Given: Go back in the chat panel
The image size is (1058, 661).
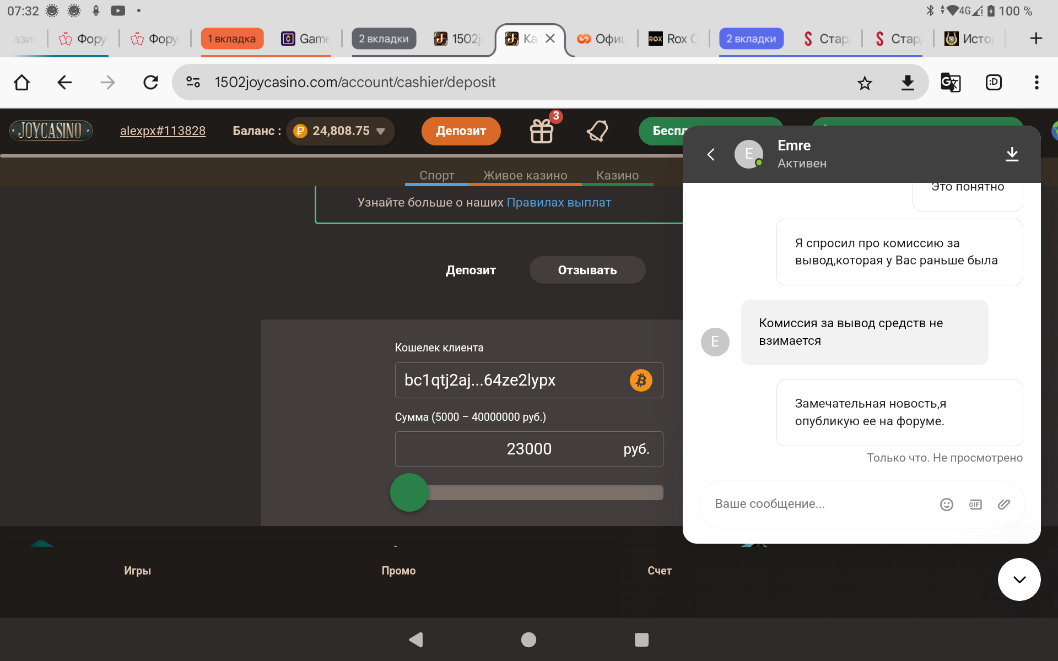Looking at the screenshot, I should pyautogui.click(x=711, y=154).
